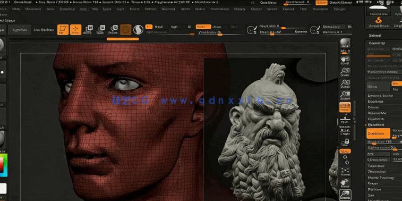Select the brown circular brush-mode button
Viewport: 402px width, 201px height.
tap(126, 30)
